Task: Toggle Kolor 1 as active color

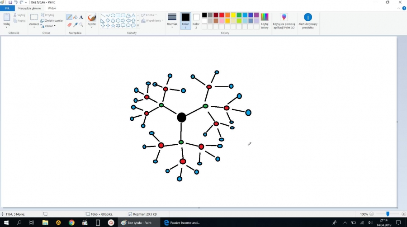Action: pos(185,20)
